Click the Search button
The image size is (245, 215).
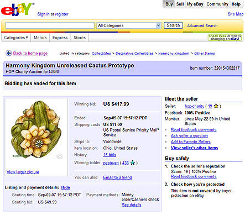[x=173, y=25]
